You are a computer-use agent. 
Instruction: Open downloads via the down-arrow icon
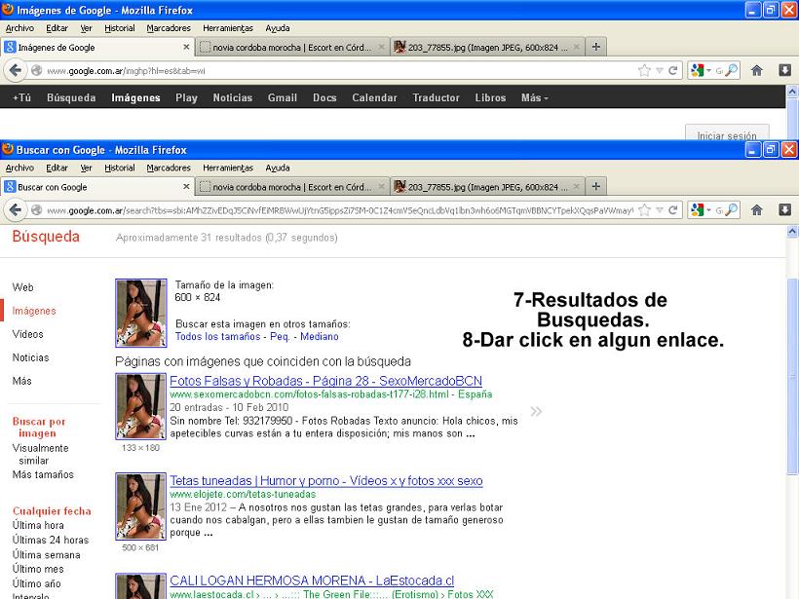click(x=785, y=208)
